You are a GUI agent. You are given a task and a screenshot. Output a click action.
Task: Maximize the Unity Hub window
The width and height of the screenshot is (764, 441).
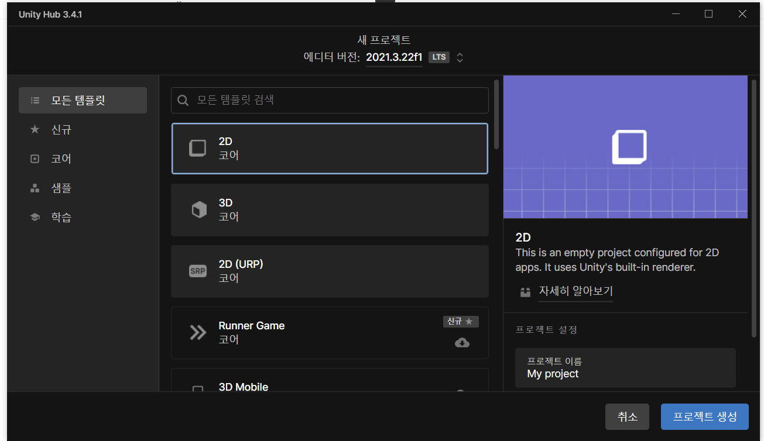pyautogui.click(x=708, y=14)
